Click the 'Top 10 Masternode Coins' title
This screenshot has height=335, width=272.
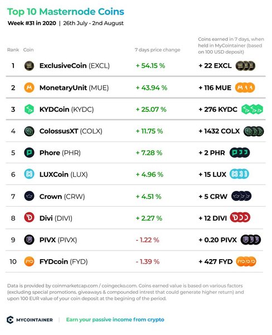point(66,12)
